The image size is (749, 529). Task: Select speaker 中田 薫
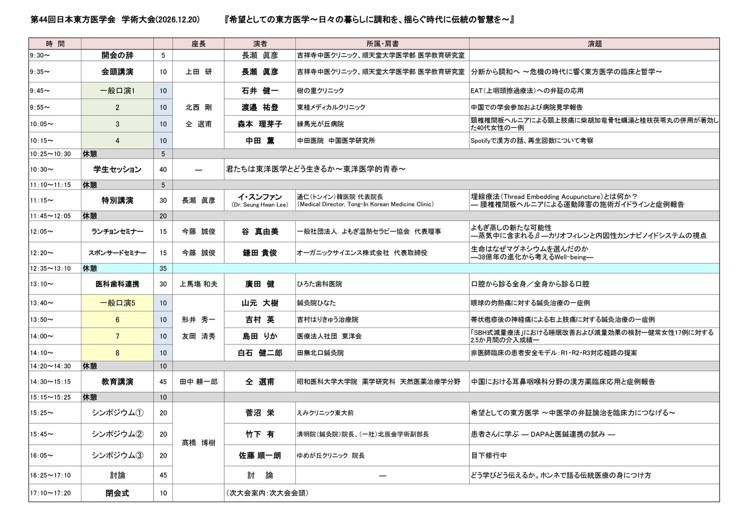[260, 141]
